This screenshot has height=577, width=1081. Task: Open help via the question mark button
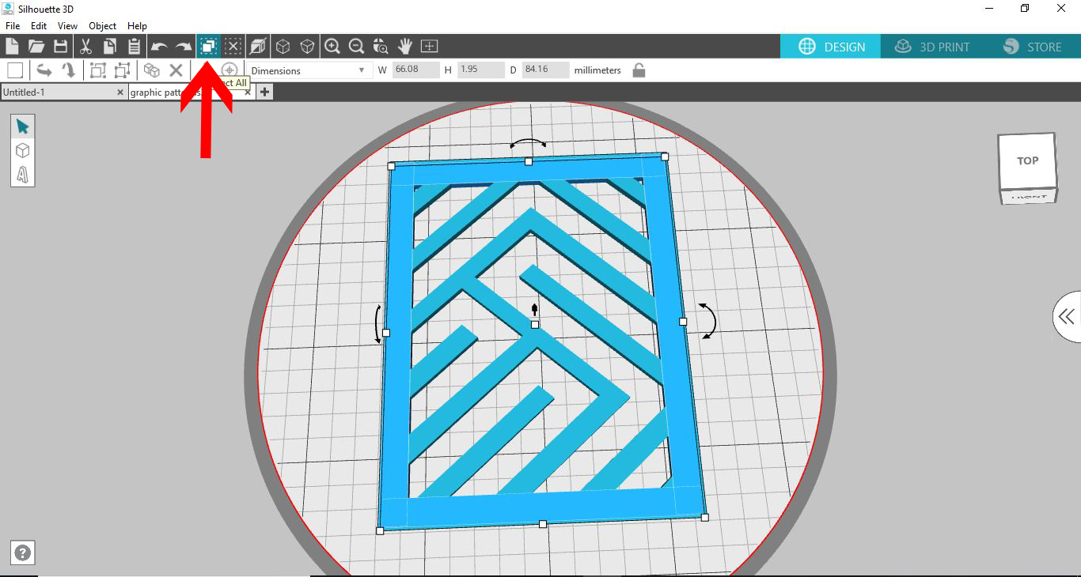click(23, 553)
